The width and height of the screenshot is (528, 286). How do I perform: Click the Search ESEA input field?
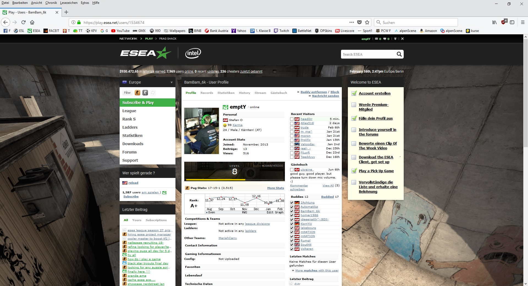pyautogui.click(x=368, y=54)
